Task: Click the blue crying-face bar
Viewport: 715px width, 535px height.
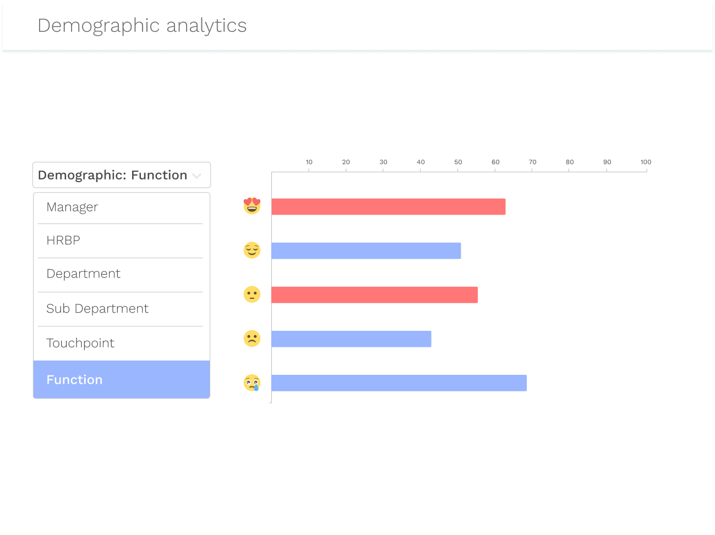Action: tap(399, 383)
